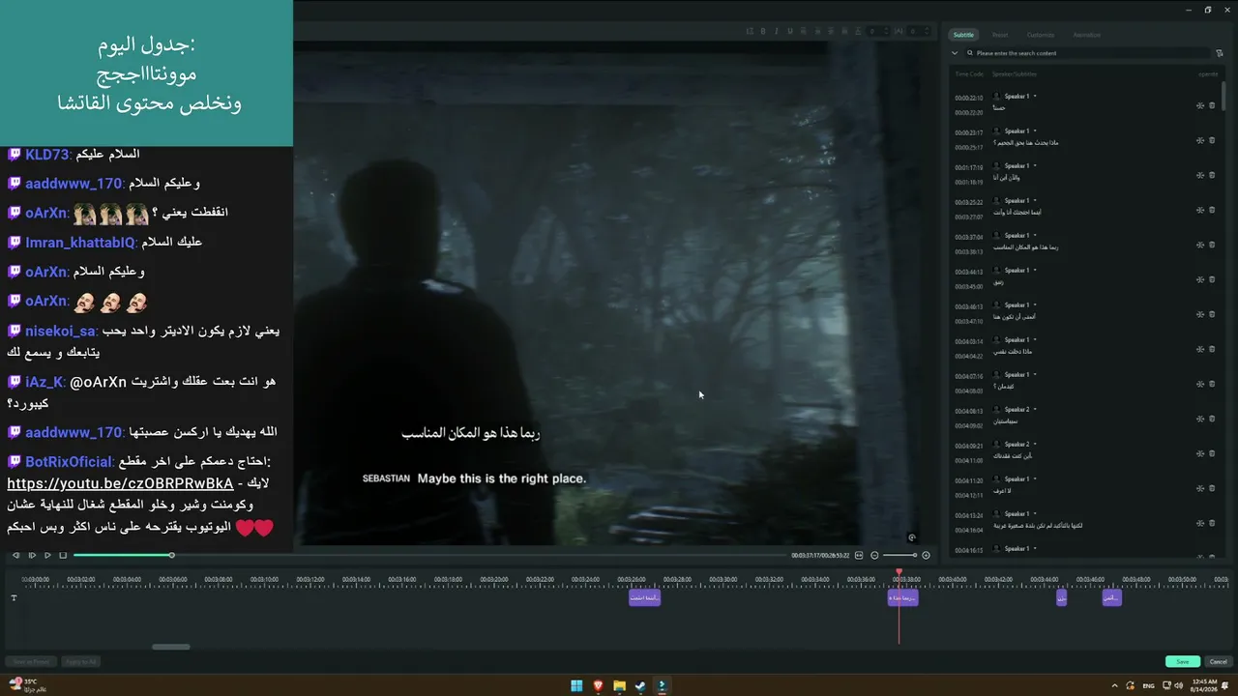Open the Speaker 1 dropdown at 00:00:22:10
The image size is (1238, 696).
click(x=1035, y=96)
